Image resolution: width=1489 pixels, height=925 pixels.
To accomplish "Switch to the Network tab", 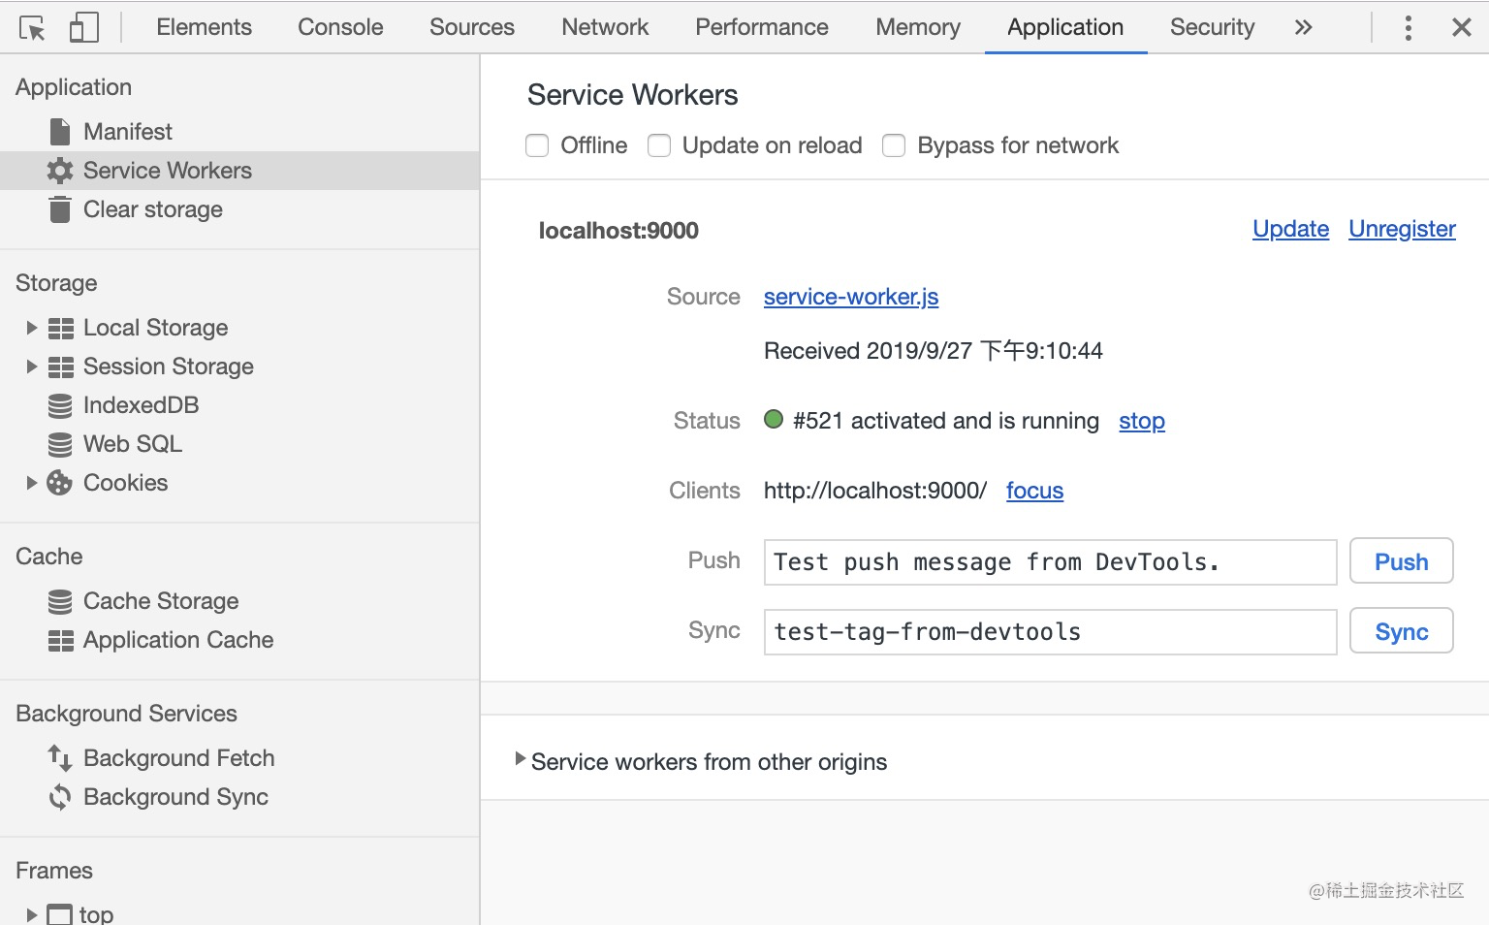I will pos(604,27).
